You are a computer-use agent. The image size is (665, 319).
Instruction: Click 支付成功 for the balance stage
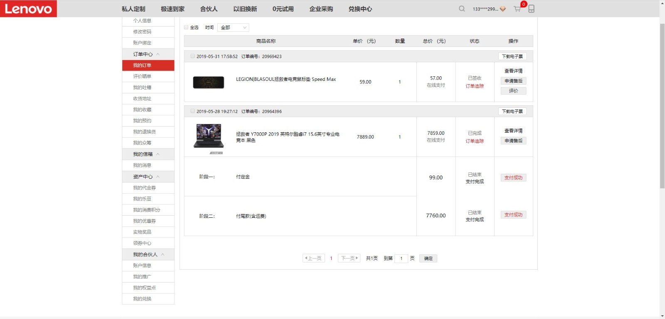tap(514, 215)
